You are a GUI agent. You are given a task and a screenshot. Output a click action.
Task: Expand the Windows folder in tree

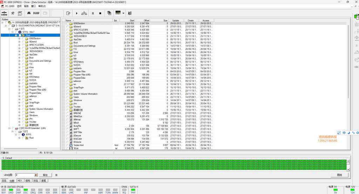pyautogui.click(x=19, y=115)
